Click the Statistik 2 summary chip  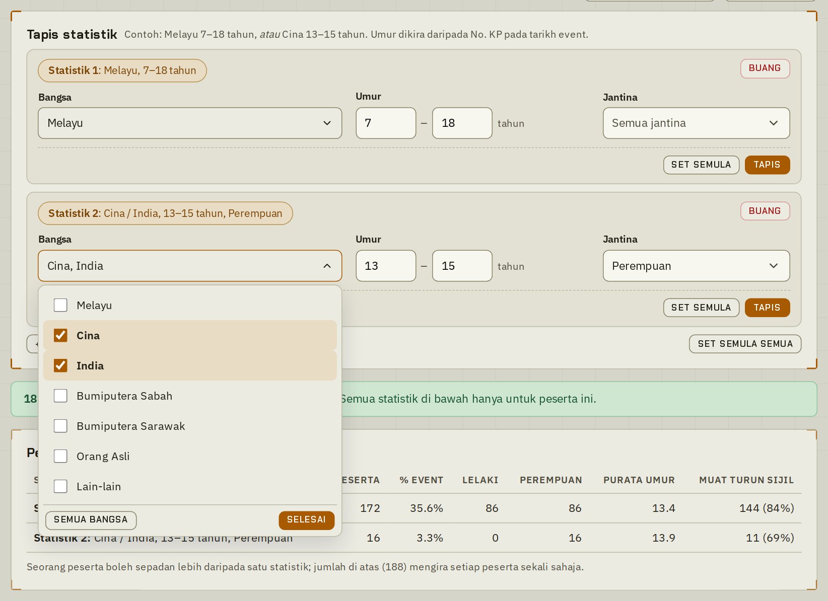[x=165, y=213]
